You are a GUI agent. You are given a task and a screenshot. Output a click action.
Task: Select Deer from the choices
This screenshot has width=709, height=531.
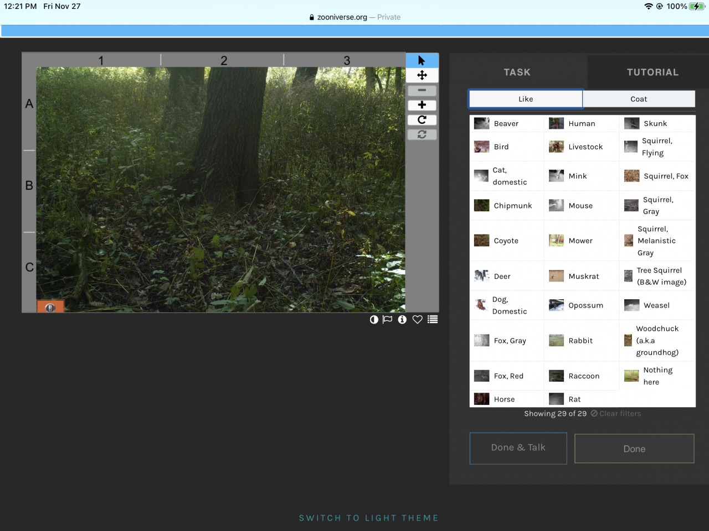[x=507, y=276]
